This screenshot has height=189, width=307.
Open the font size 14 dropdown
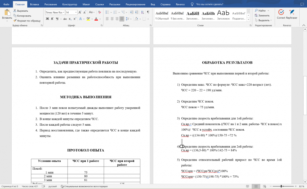[x=71, y=12]
